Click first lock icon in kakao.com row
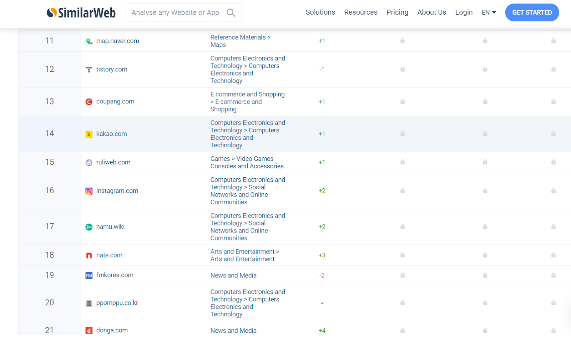The height and width of the screenshot is (341, 571). click(x=403, y=133)
